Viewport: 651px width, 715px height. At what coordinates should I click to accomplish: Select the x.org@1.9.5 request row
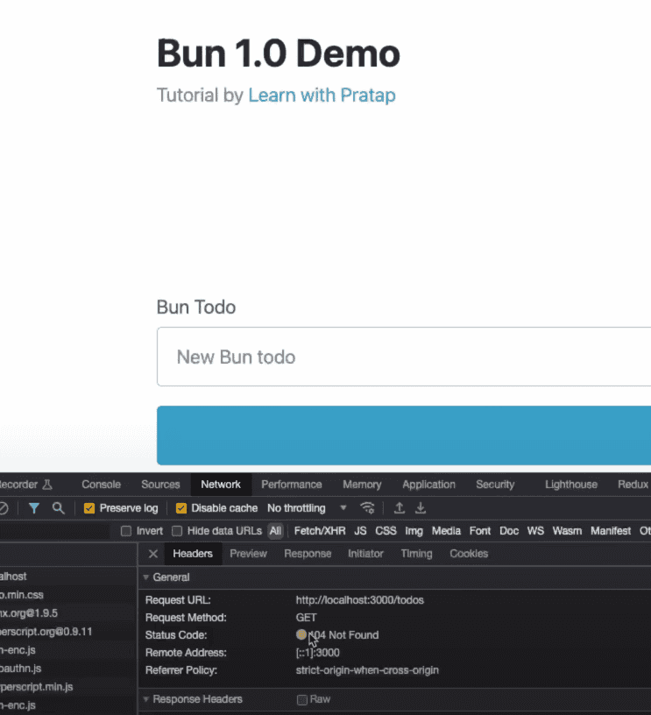pyautogui.click(x=68, y=612)
